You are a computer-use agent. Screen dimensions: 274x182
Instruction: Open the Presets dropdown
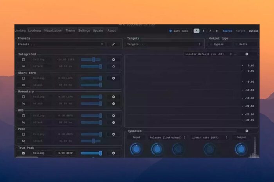click(x=60, y=44)
